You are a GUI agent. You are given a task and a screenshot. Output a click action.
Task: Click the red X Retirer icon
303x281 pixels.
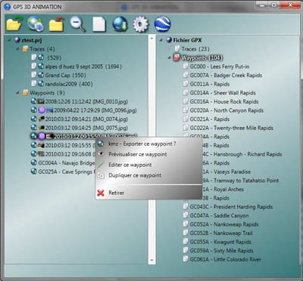pyautogui.click(x=101, y=193)
